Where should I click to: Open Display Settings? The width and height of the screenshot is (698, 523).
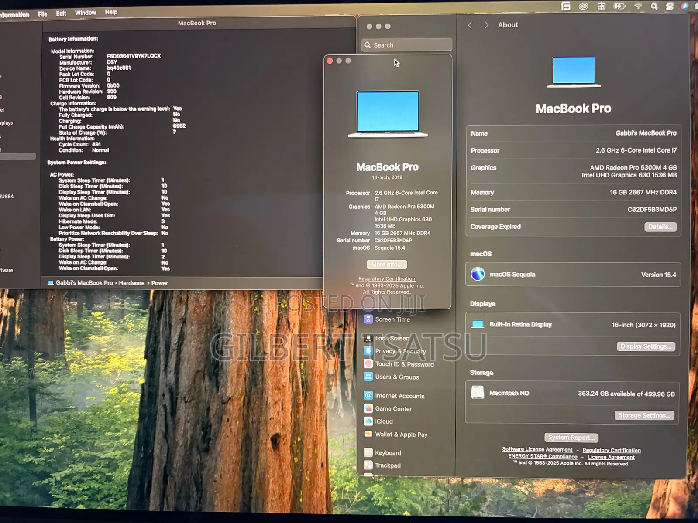(646, 346)
